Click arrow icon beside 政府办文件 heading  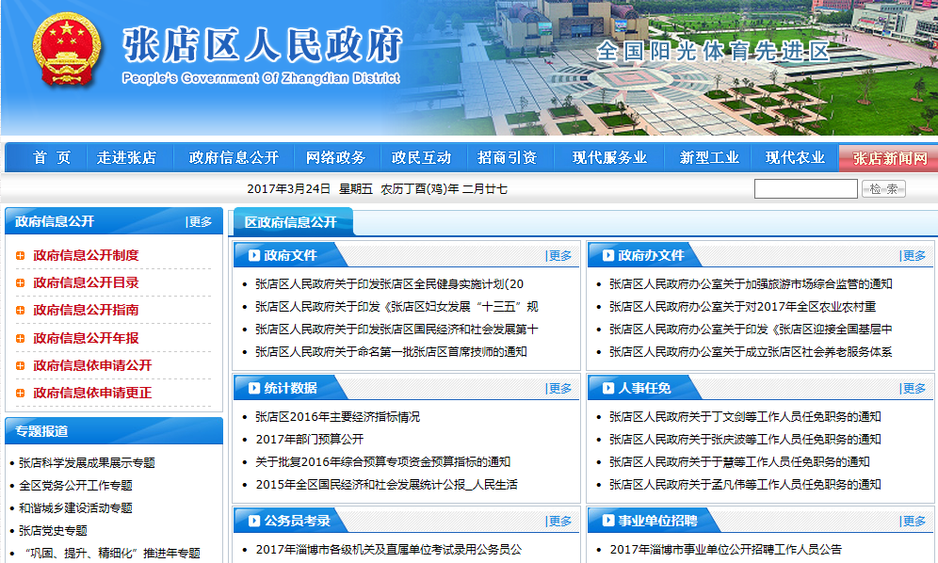(607, 255)
